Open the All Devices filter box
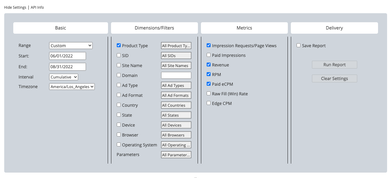391x178 pixels. pyautogui.click(x=176, y=125)
